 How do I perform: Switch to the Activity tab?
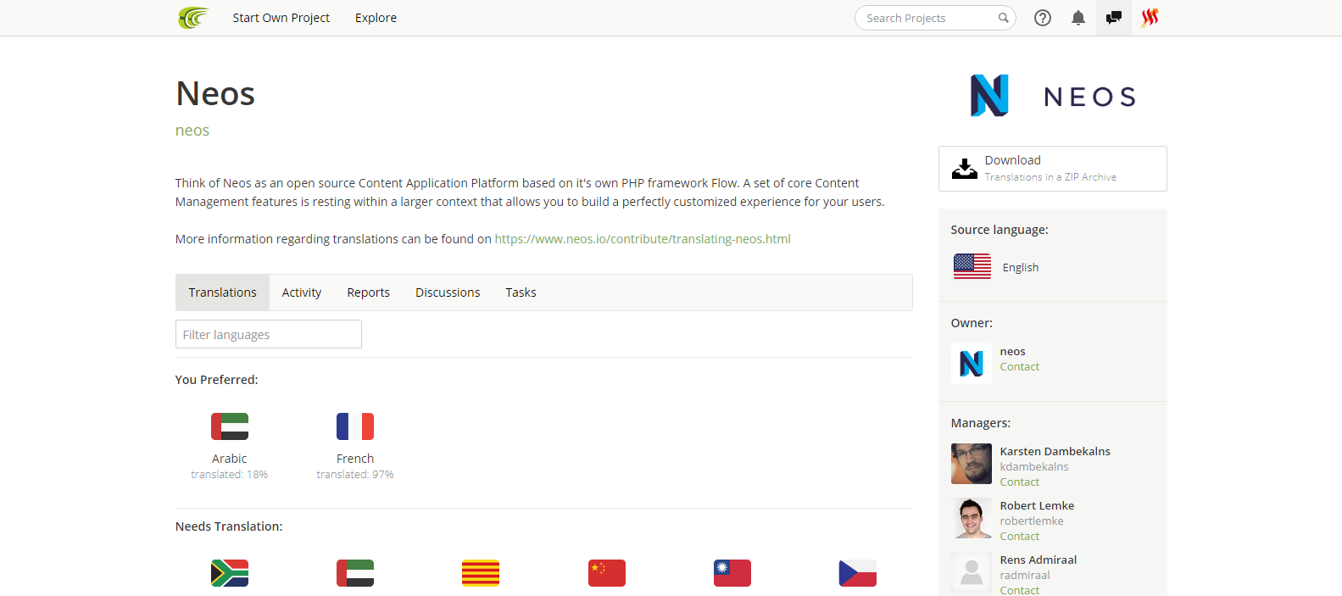(x=302, y=292)
